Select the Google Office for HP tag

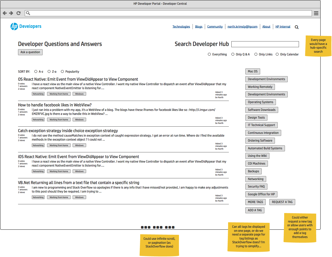(x=261, y=194)
